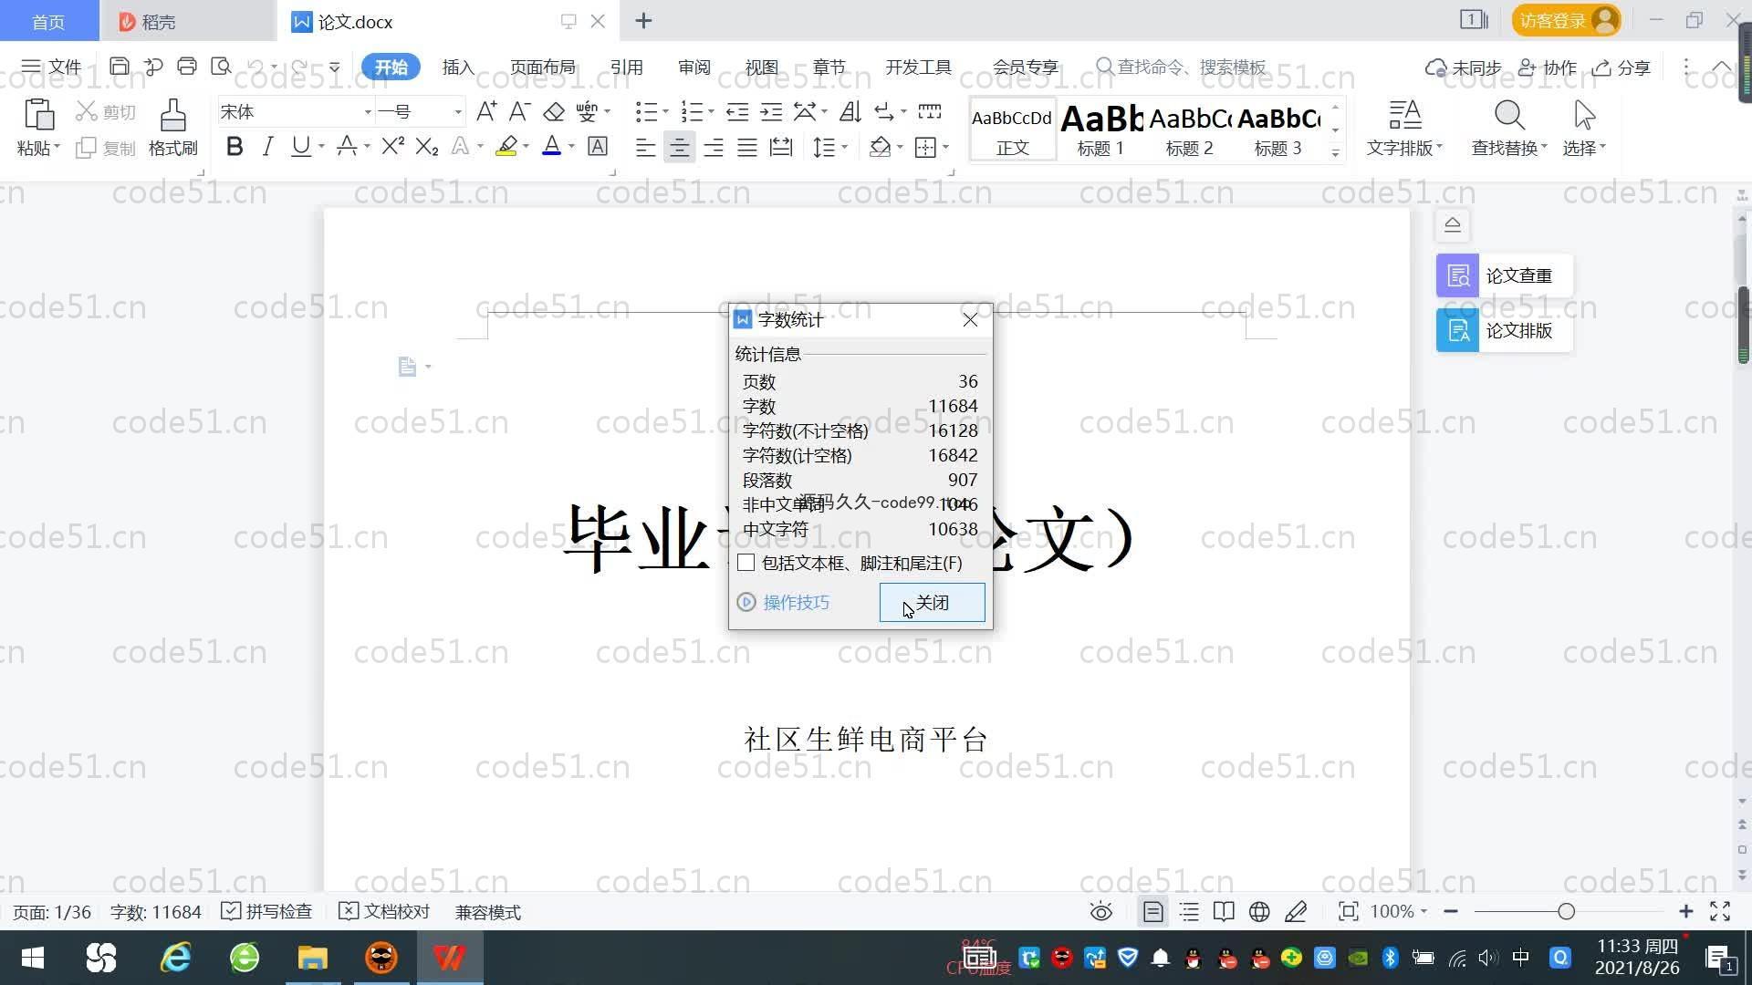
Task: Switch to web layout view globe icon
Action: (1259, 912)
